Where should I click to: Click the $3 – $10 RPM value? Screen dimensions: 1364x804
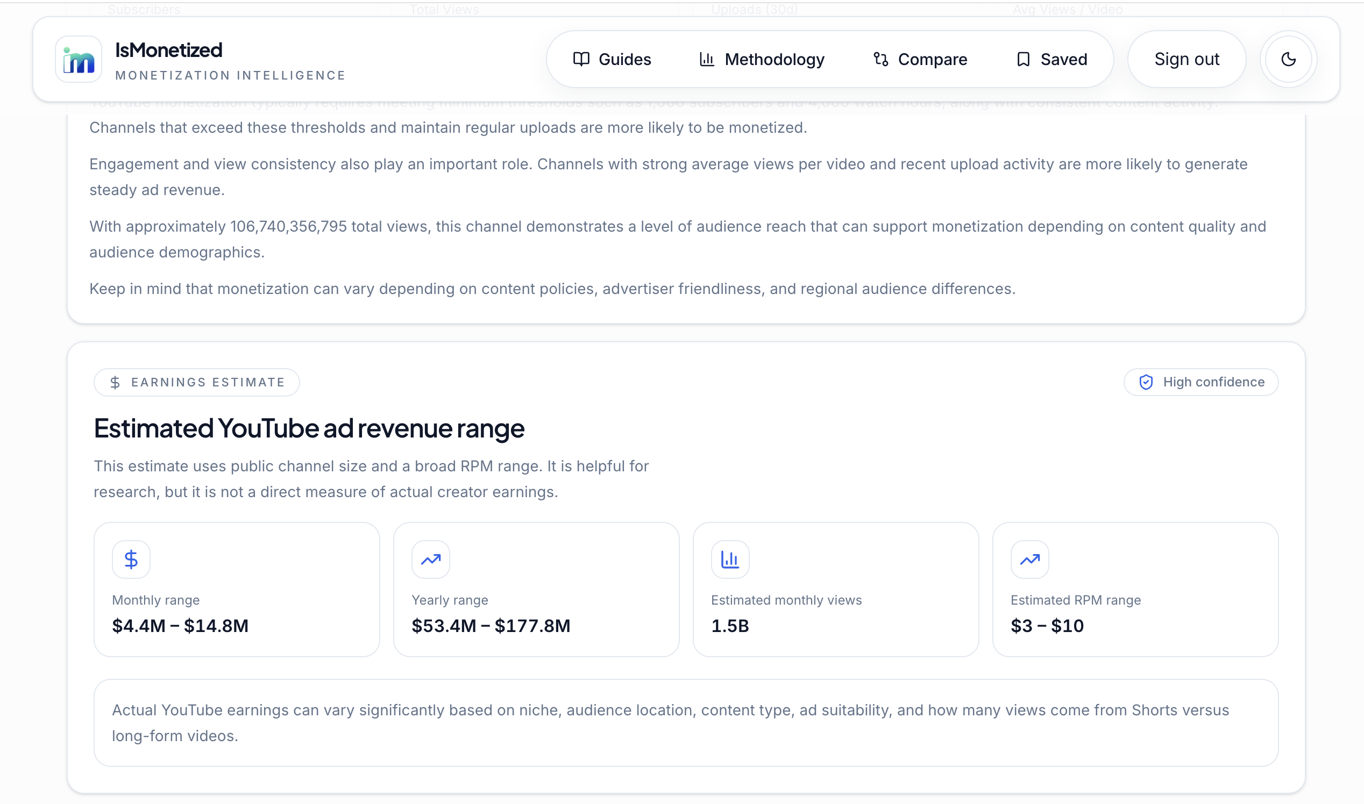pyautogui.click(x=1047, y=626)
